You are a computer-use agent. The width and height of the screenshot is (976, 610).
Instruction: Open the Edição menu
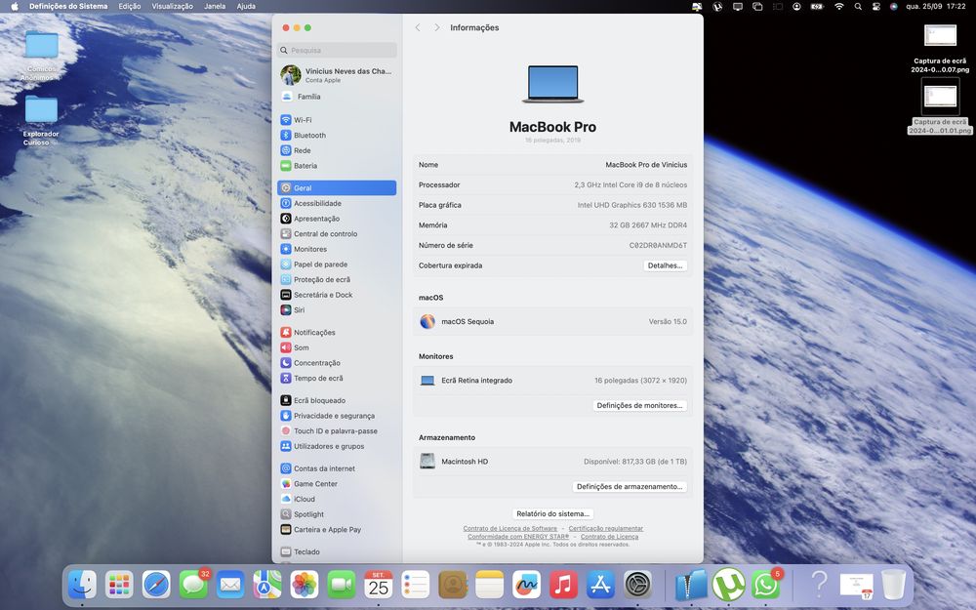(x=130, y=6)
